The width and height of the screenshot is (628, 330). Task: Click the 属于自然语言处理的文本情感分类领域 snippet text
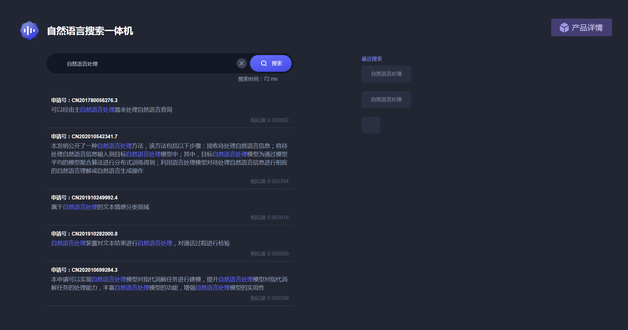click(x=100, y=207)
